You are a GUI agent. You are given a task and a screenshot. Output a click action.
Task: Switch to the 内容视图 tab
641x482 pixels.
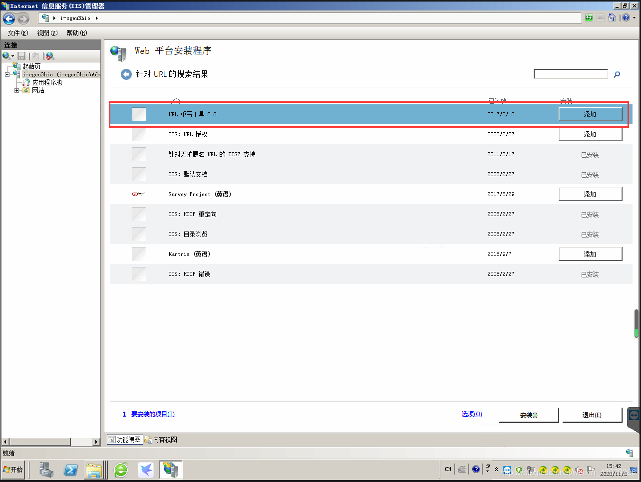click(x=161, y=440)
